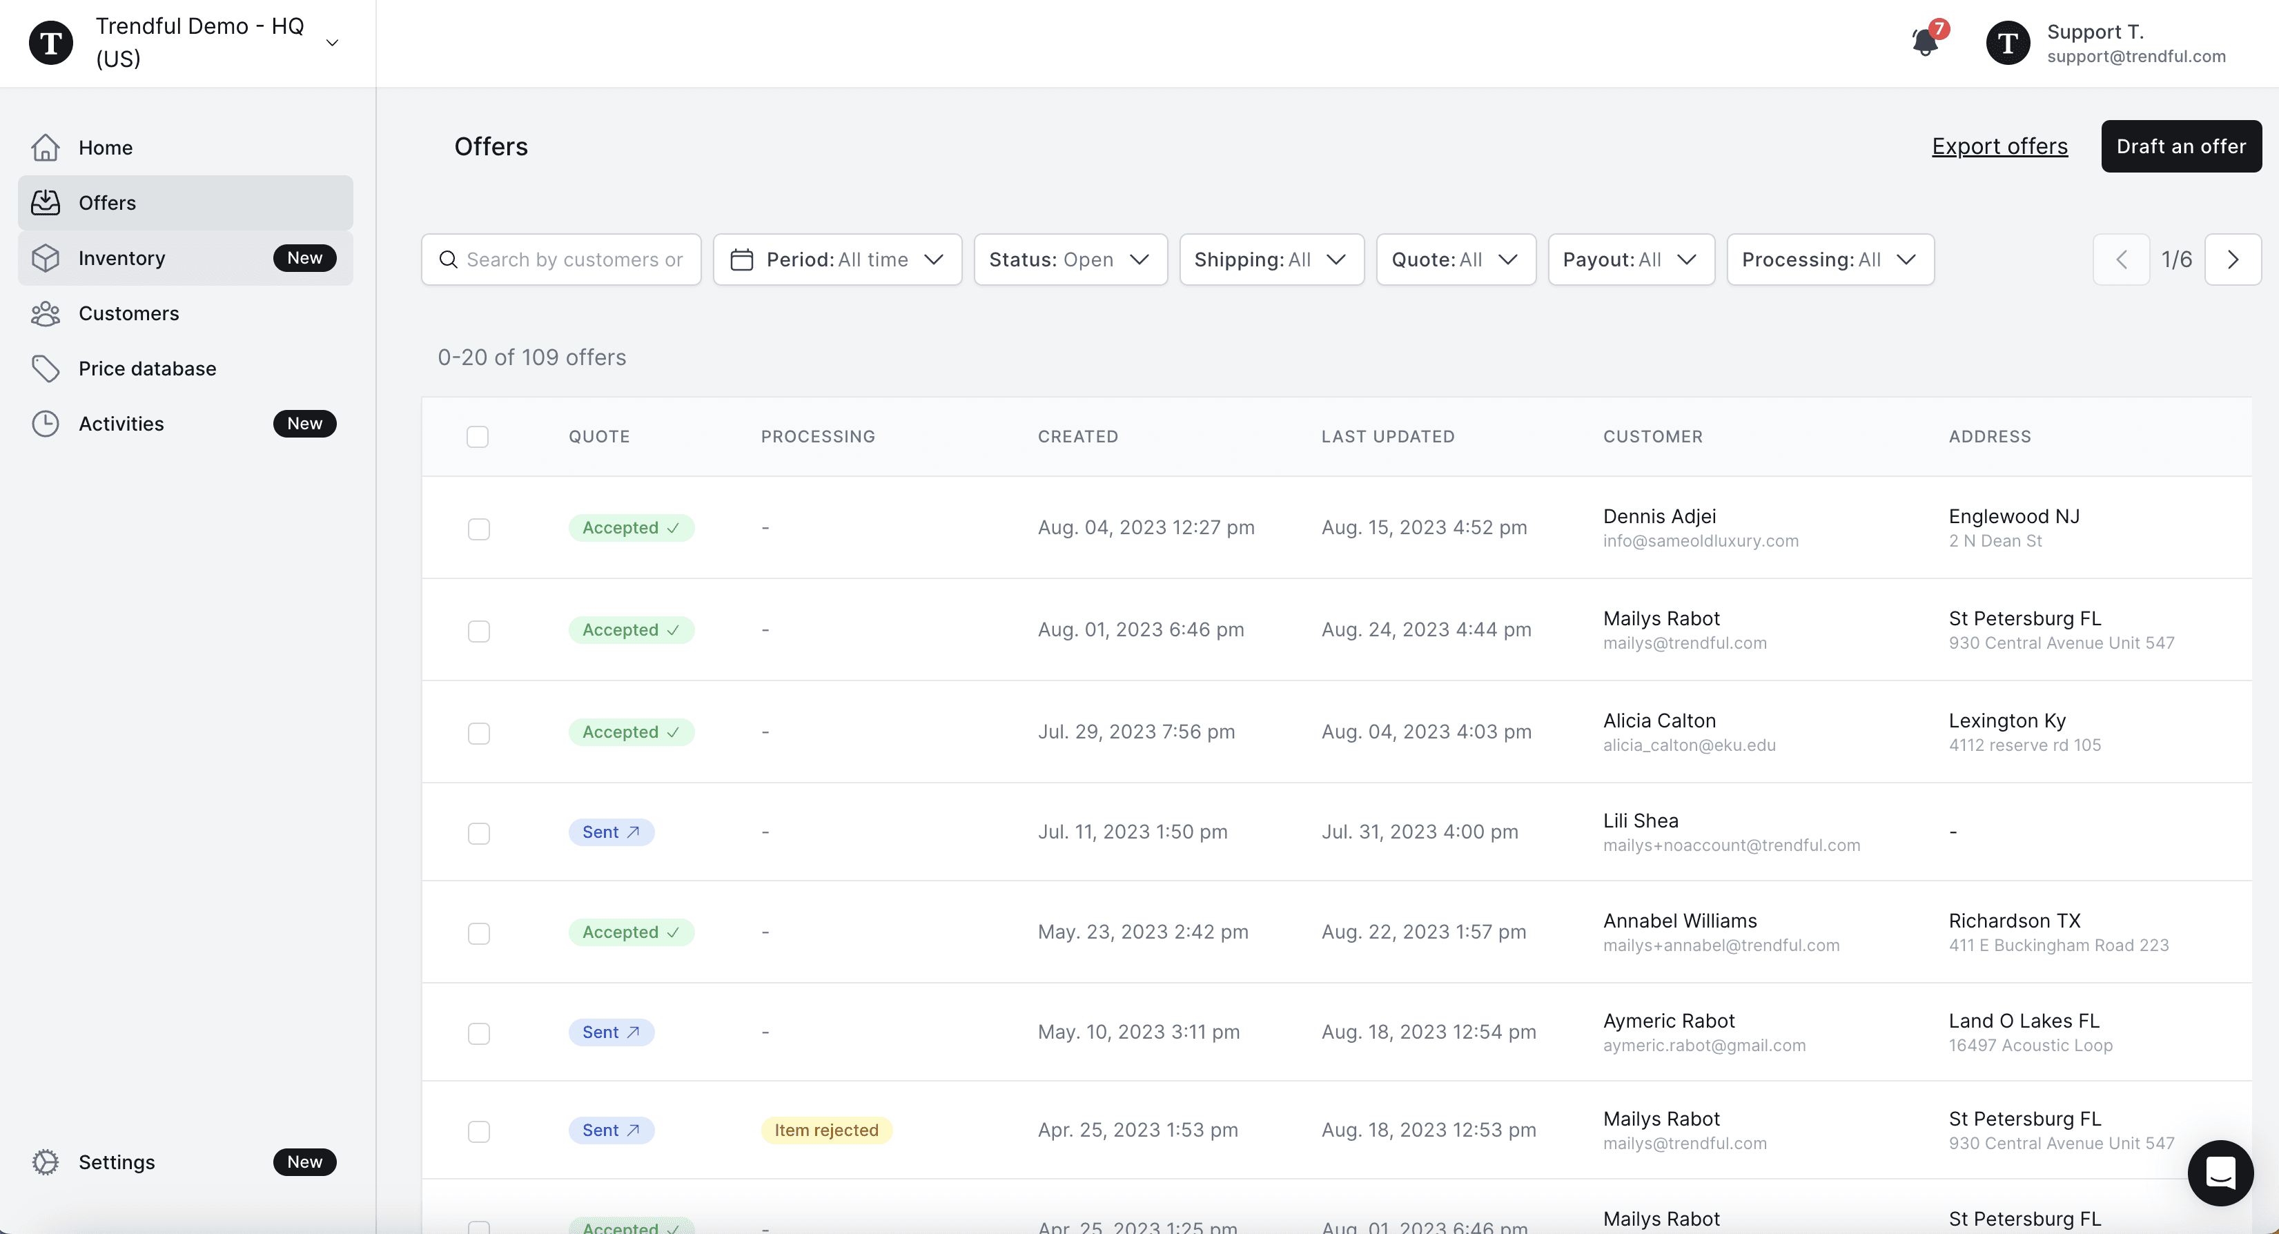Open the Home section in sidebar
The width and height of the screenshot is (2279, 1234).
tap(106, 147)
